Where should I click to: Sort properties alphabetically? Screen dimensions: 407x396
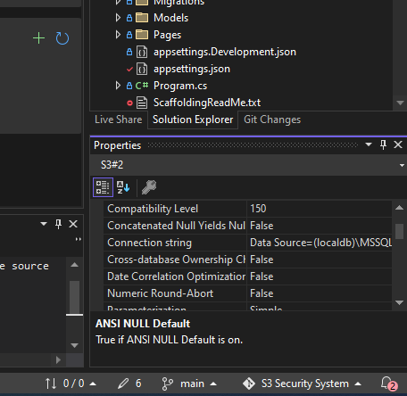tap(123, 187)
